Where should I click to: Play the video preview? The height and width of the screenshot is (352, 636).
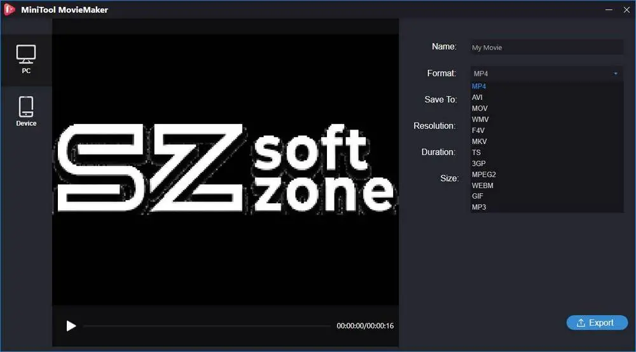click(x=71, y=326)
